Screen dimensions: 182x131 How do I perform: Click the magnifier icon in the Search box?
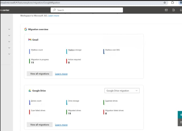coord(54,10)
